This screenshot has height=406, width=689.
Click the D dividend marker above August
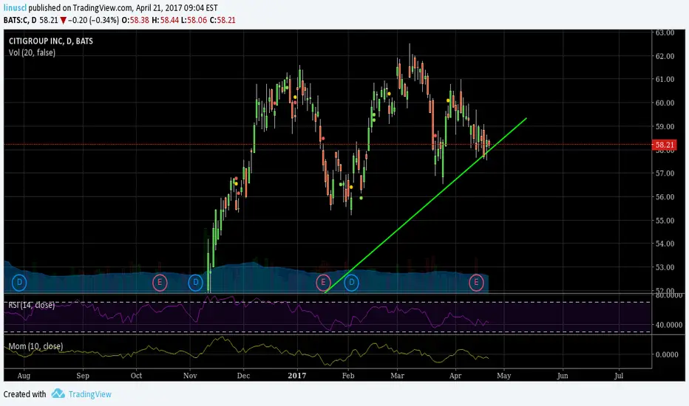[19, 282]
